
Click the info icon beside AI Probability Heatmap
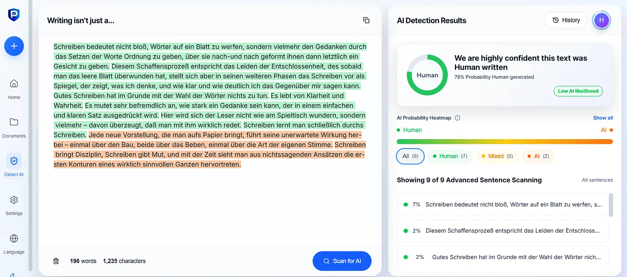tap(457, 118)
